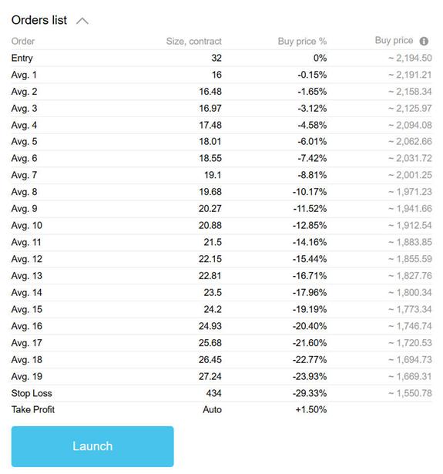The image size is (443, 474).
Task: Click the Avg. 10 size value 20.88
Action: click(210, 225)
